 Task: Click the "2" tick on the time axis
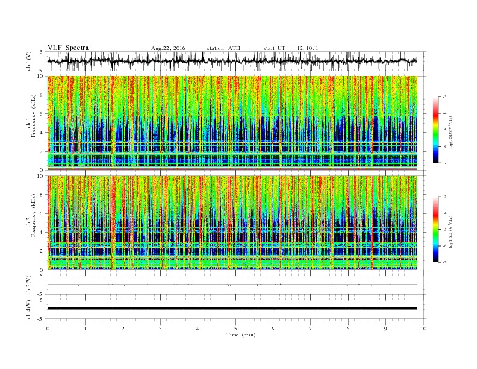123,329
